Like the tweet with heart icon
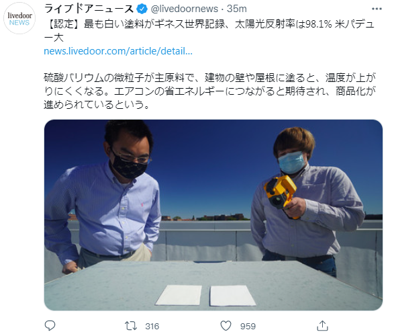394x334 pixels. click(226, 326)
